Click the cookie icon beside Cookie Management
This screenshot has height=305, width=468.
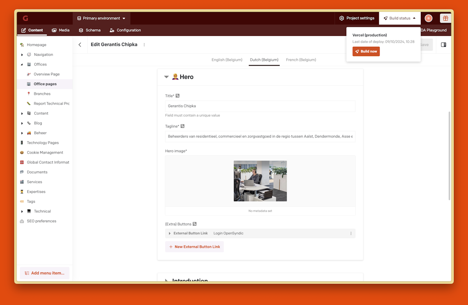(22, 152)
